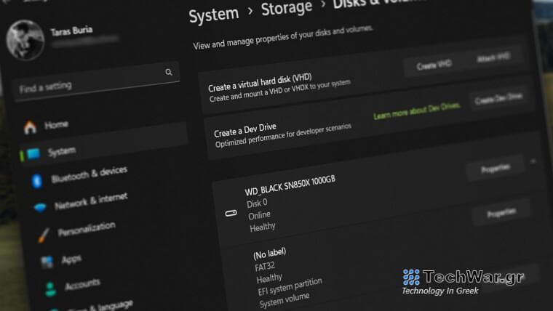
Task: Click the Network & internet wifi icon
Action: click(40, 207)
